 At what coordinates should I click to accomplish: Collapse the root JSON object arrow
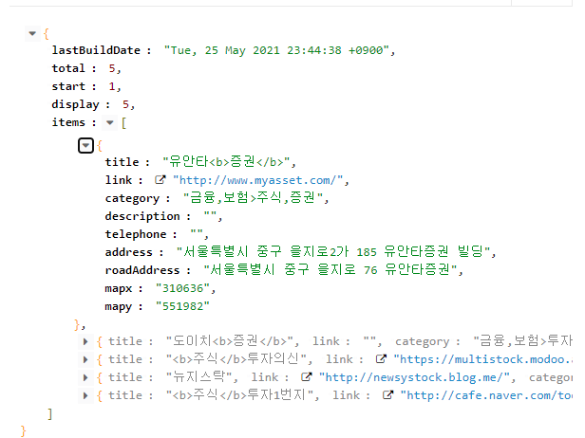(x=32, y=34)
